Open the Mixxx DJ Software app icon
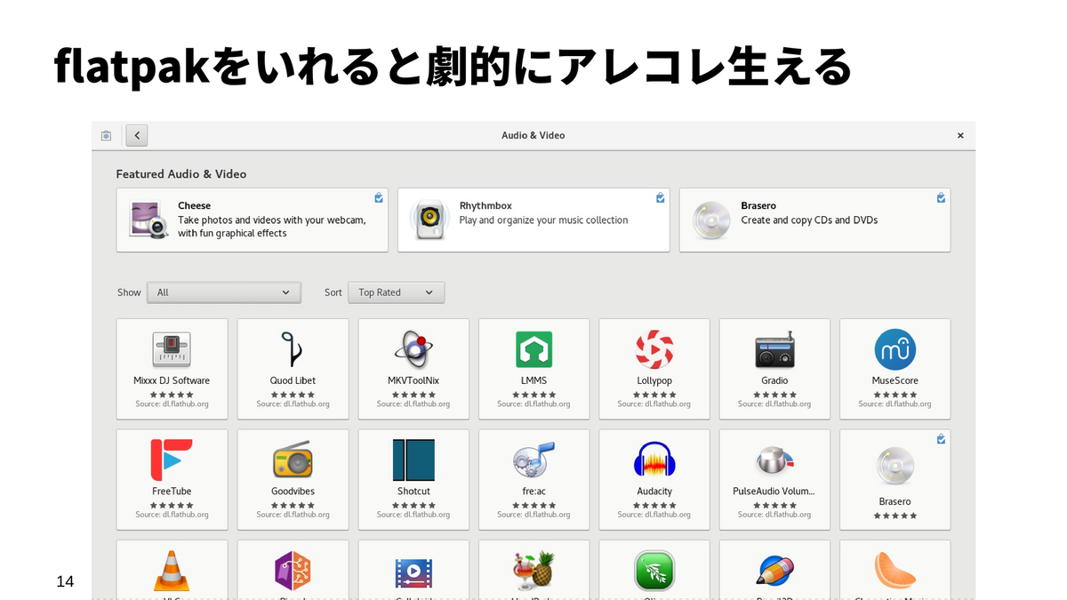 click(x=172, y=349)
